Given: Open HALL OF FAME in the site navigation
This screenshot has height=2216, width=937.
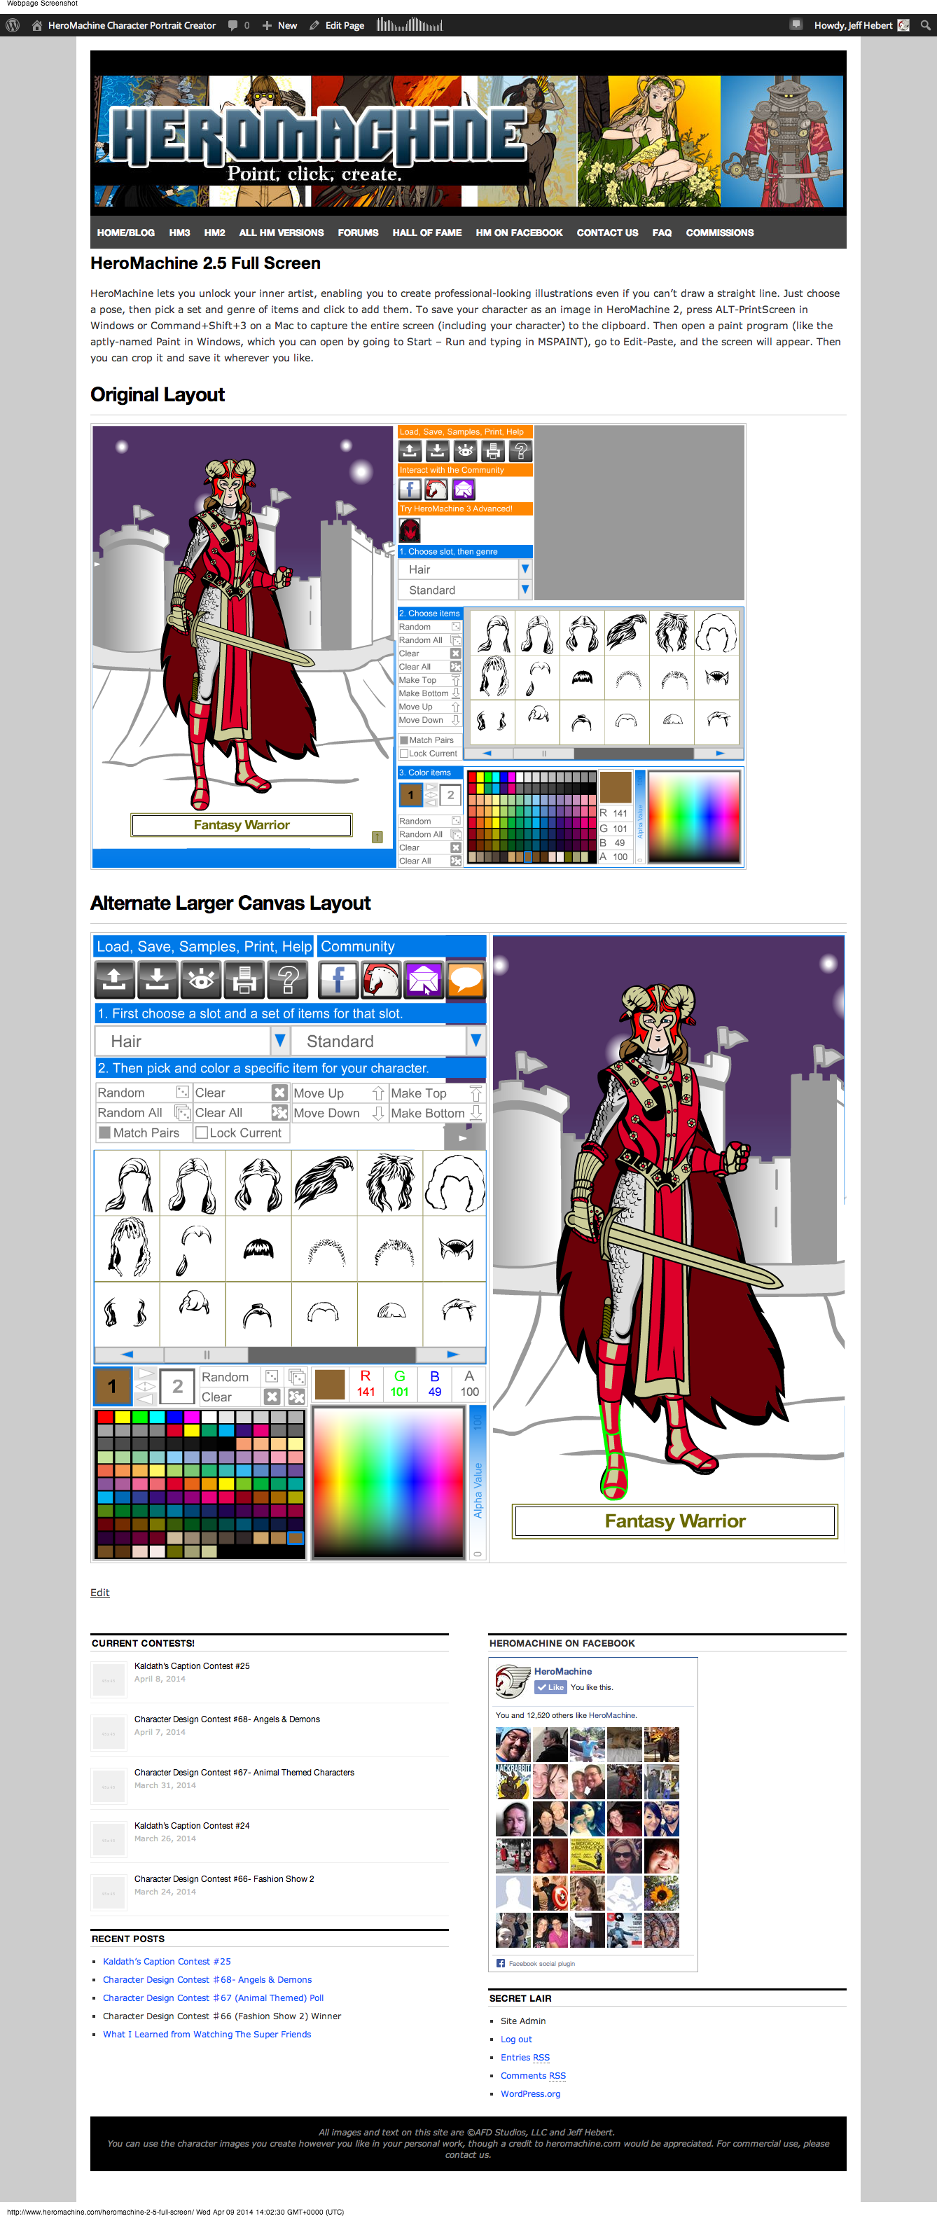Looking at the screenshot, I should pos(426,233).
